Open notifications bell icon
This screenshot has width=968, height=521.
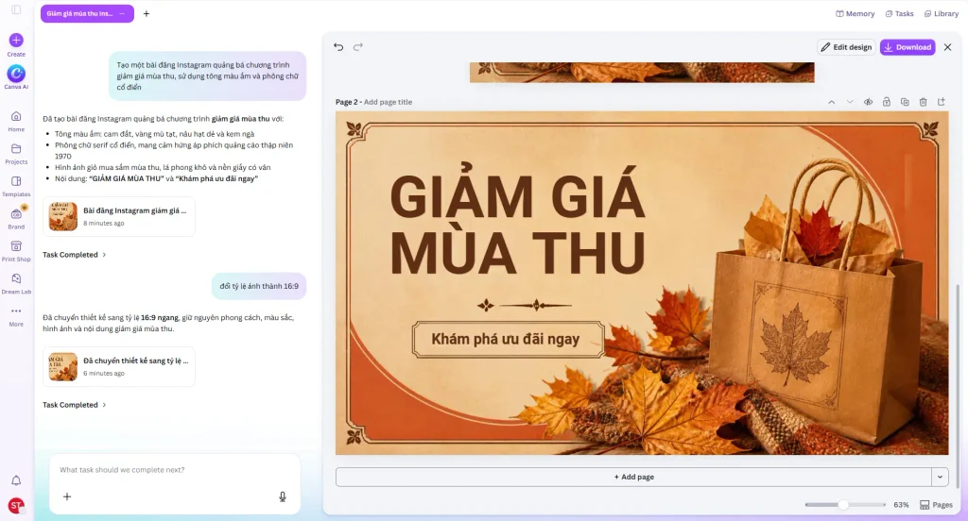click(16, 480)
